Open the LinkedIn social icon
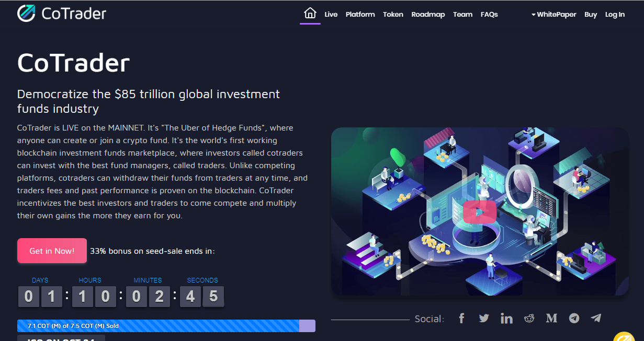Image resolution: width=644 pixels, height=341 pixels. tap(506, 318)
